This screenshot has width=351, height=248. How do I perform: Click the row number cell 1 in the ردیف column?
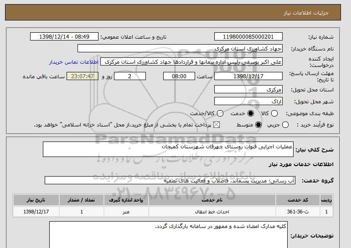tap(326, 212)
